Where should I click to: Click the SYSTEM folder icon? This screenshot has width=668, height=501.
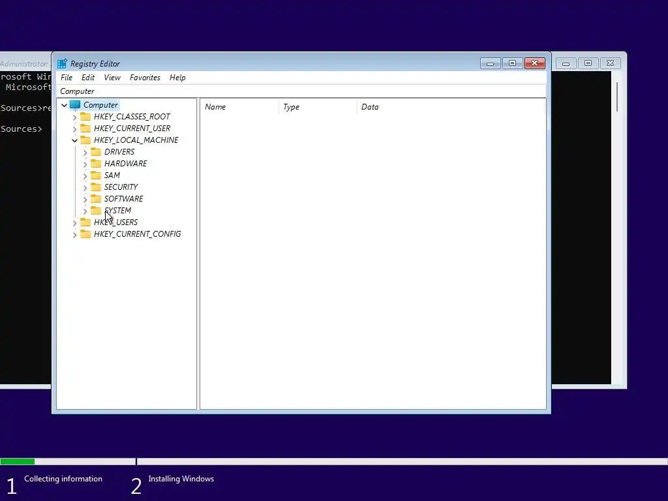pyautogui.click(x=96, y=211)
